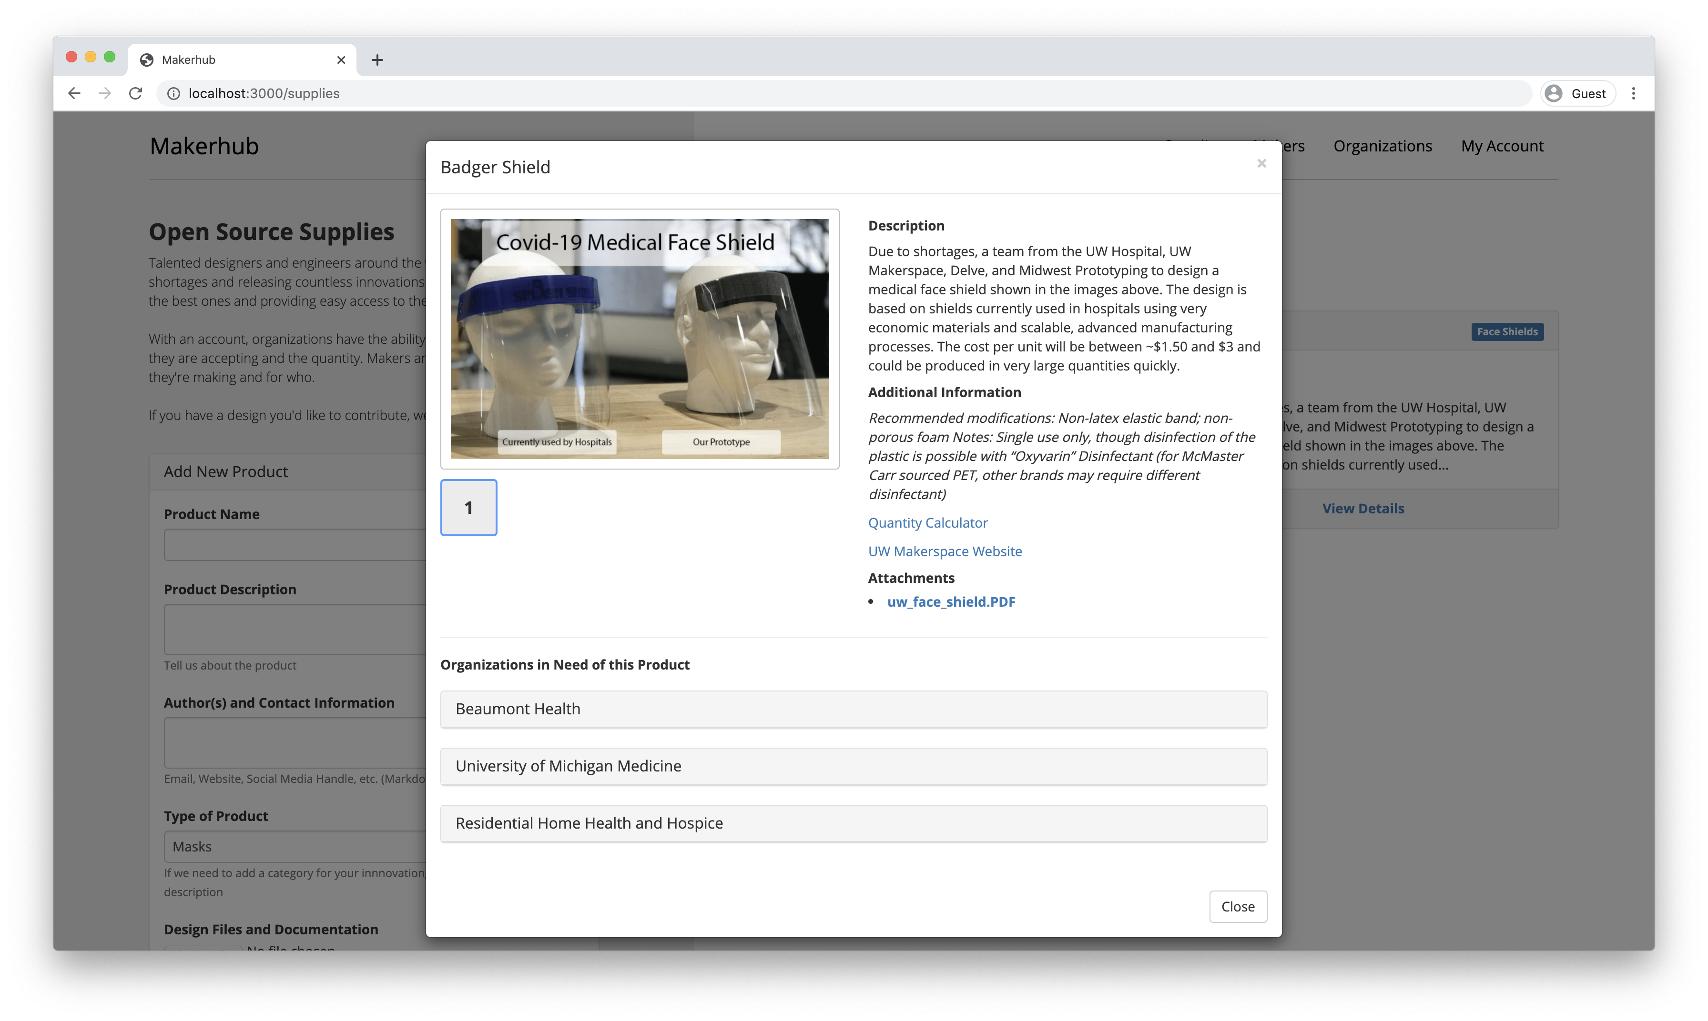Click the Quantity Calculator link

[x=927, y=523]
